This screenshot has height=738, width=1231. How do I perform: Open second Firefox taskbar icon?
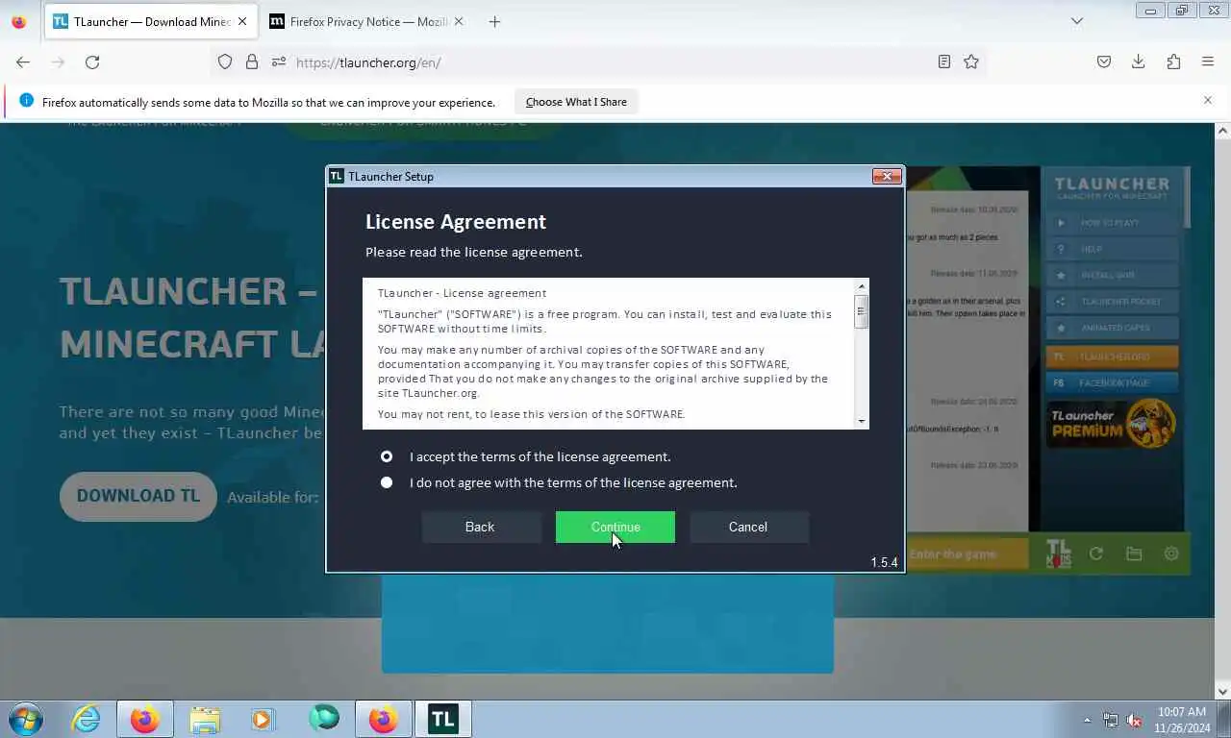point(383,719)
